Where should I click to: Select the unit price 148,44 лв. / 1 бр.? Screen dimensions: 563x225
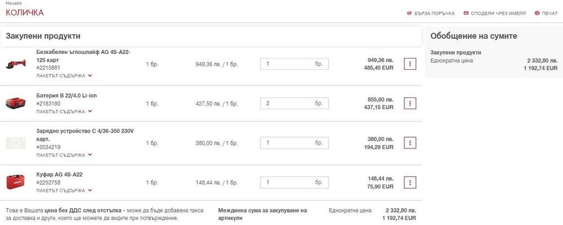(x=217, y=183)
